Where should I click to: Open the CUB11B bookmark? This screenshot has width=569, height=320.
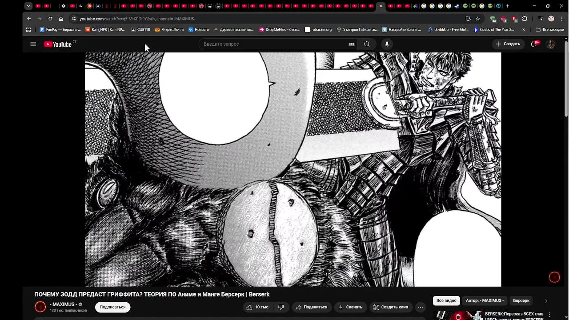coord(140,30)
